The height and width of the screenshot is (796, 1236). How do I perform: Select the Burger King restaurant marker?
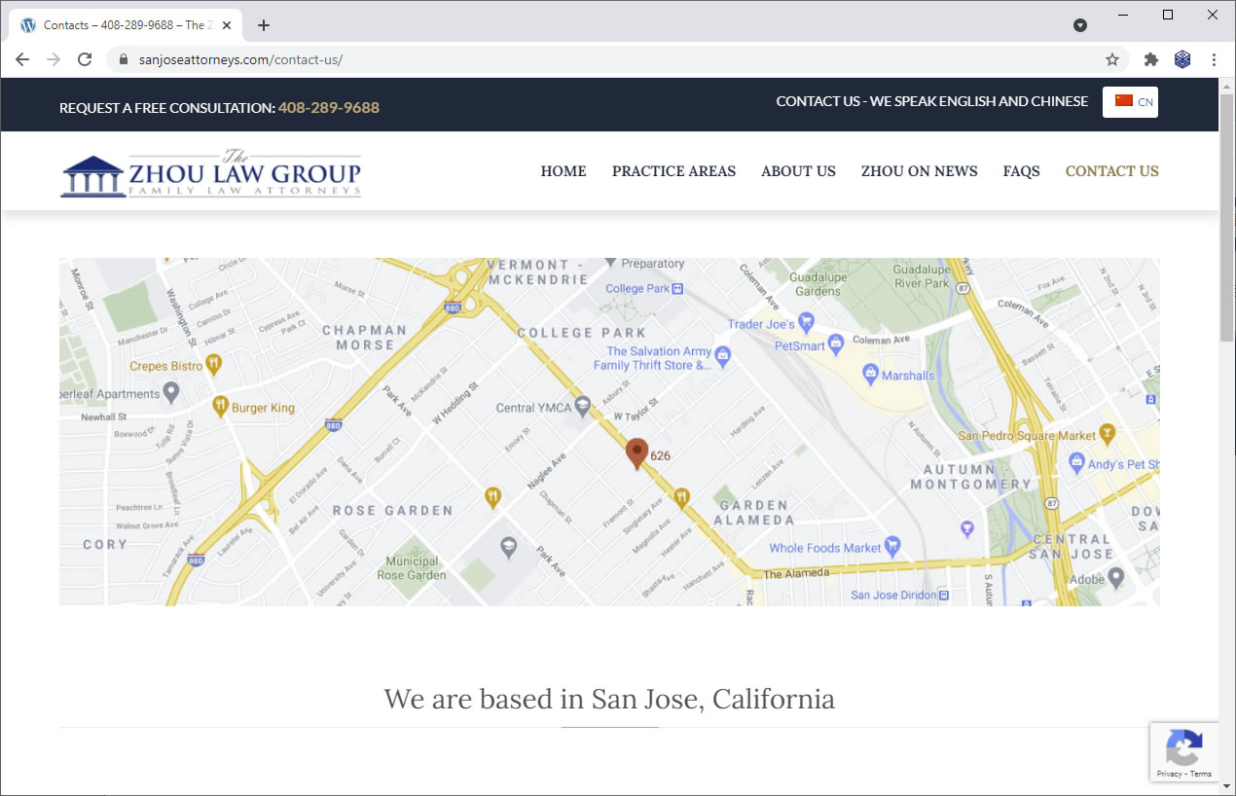point(221,406)
